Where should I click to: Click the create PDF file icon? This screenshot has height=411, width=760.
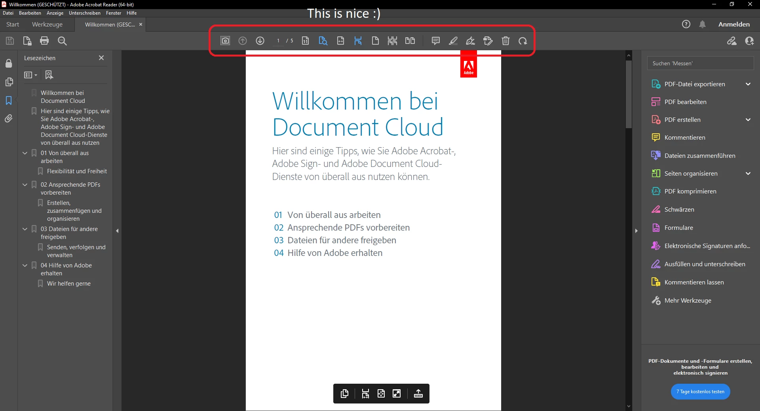(27, 41)
